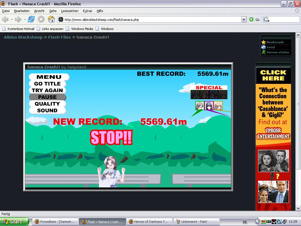Image resolution: width=301 pixels, height=226 pixels.
Task: Click the SPECIAL character panel label
Action: 209,88
